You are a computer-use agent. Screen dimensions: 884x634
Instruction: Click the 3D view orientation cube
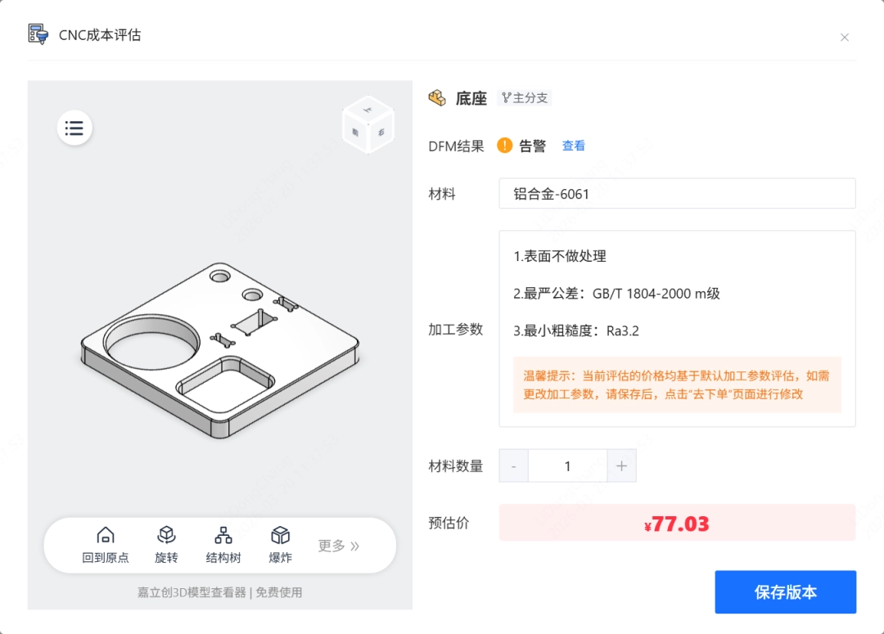point(368,125)
